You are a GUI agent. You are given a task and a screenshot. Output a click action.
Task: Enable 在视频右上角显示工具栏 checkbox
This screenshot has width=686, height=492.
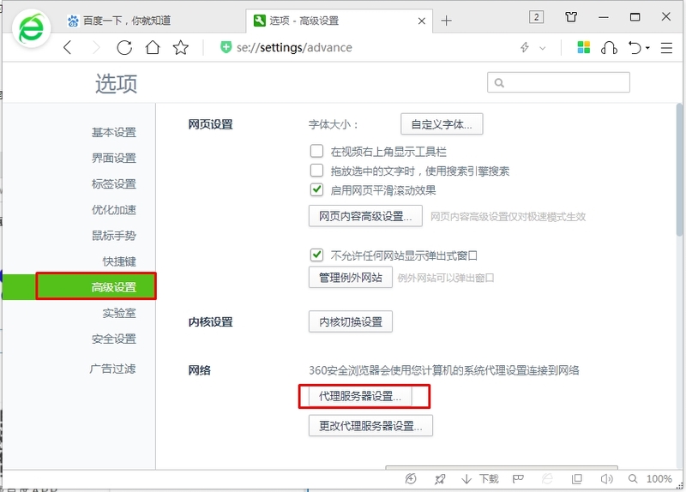pos(316,152)
